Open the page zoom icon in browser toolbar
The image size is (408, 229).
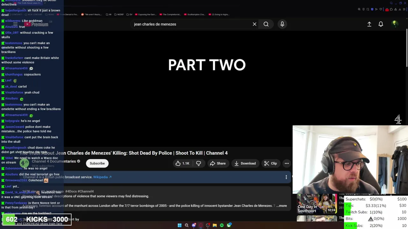[359, 9]
